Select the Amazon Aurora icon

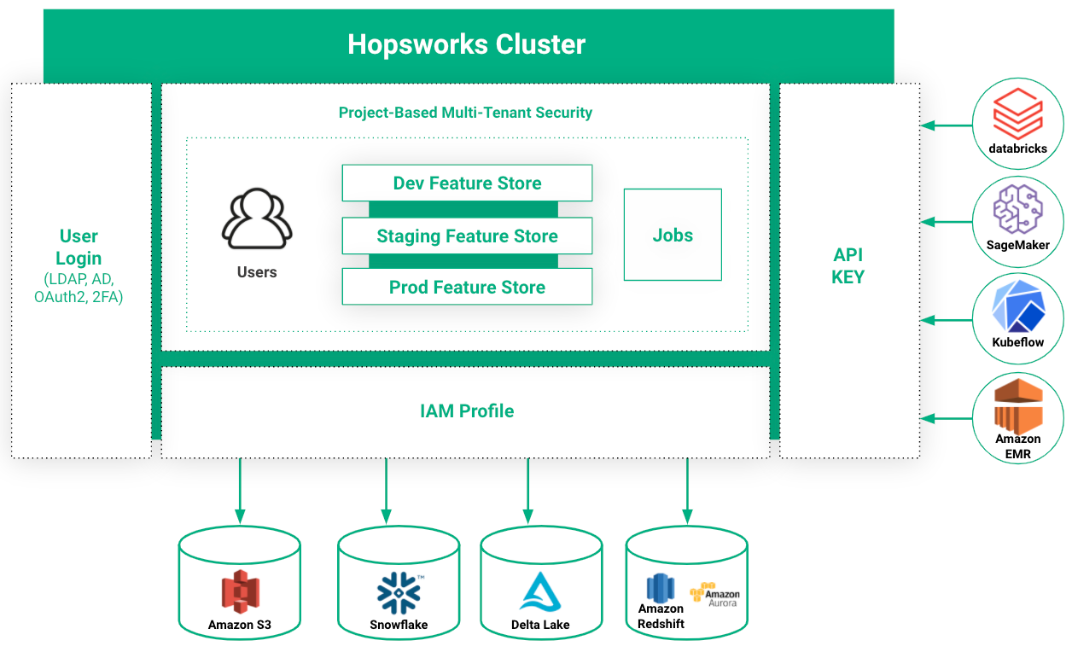714,595
